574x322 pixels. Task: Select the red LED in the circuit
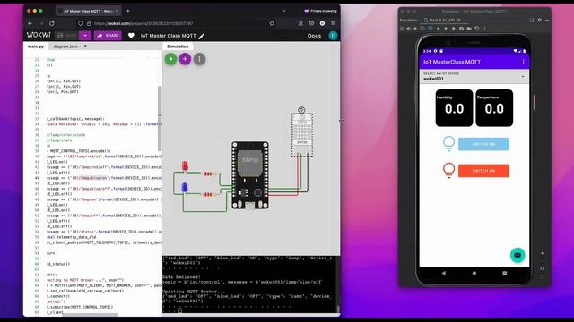(185, 166)
